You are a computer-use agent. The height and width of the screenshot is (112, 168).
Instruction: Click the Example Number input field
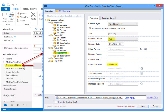tap(116, 54)
